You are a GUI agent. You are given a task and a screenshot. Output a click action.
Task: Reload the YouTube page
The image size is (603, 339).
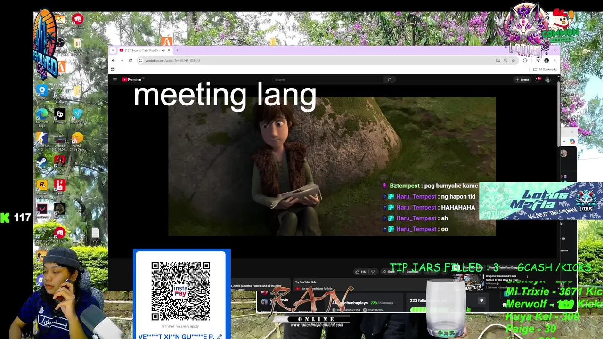tap(130, 60)
